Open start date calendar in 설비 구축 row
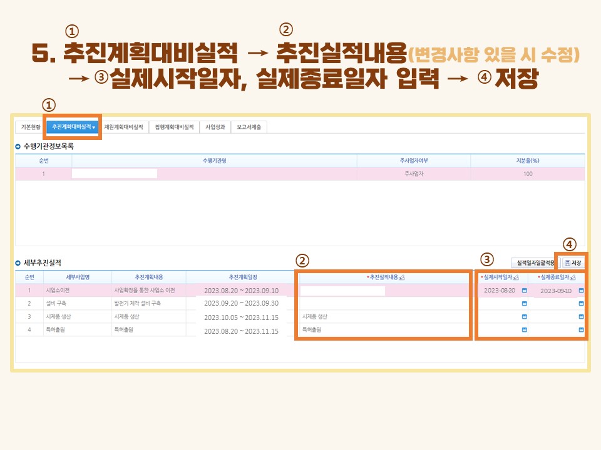The height and width of the screenshot is (450, 601). coord(525,304)
